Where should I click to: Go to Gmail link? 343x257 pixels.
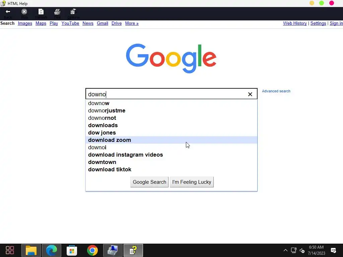(102, 23)
